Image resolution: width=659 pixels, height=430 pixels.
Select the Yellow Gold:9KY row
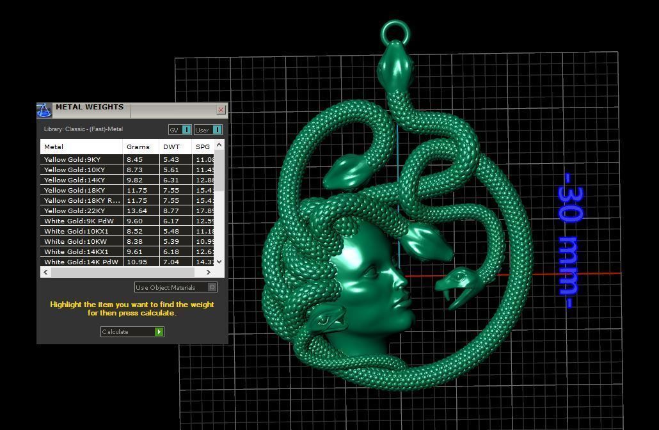[x=127, y=160]
